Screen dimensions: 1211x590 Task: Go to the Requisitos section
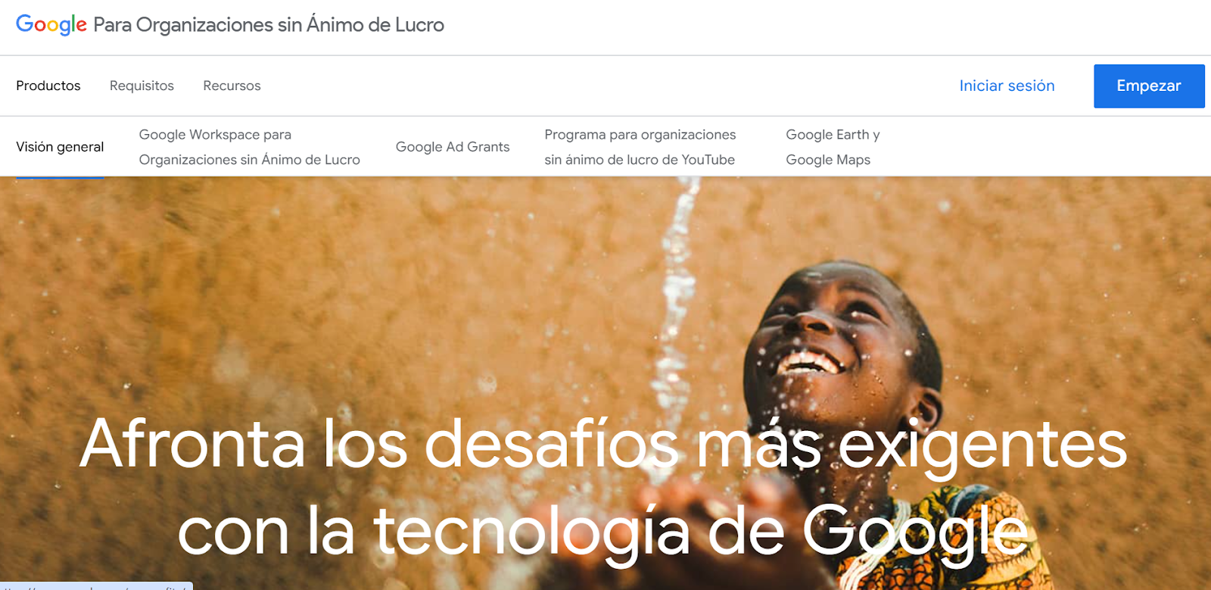(x=142, y=86)
